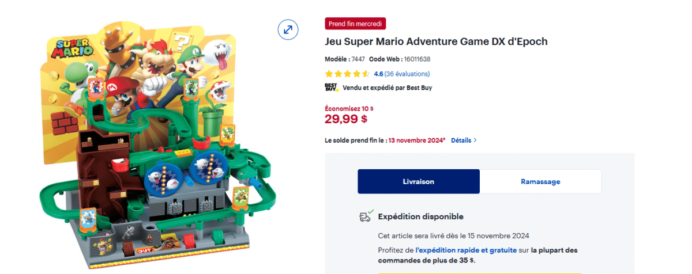692x274 pixels.
Task: Click the Prend fin mercredi badge
Action: click(355, 24)
